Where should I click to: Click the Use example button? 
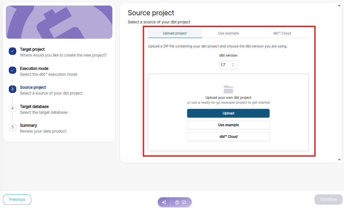[x=228, y=125]
